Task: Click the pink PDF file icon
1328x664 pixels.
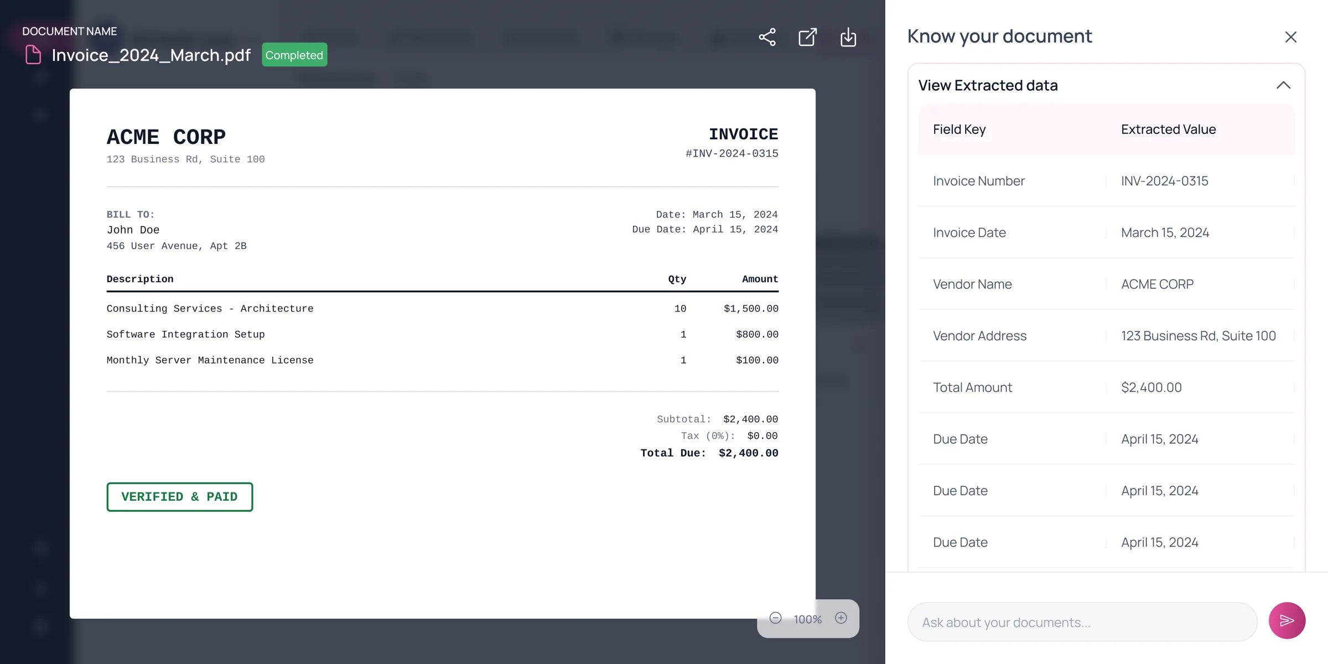Action: pos(33,55)
